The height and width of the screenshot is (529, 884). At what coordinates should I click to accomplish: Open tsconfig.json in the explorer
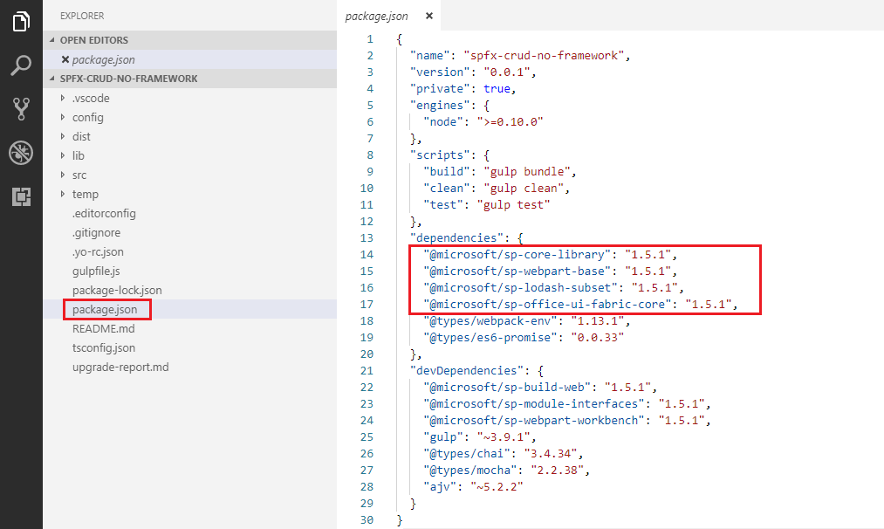[x=103, y=347]
